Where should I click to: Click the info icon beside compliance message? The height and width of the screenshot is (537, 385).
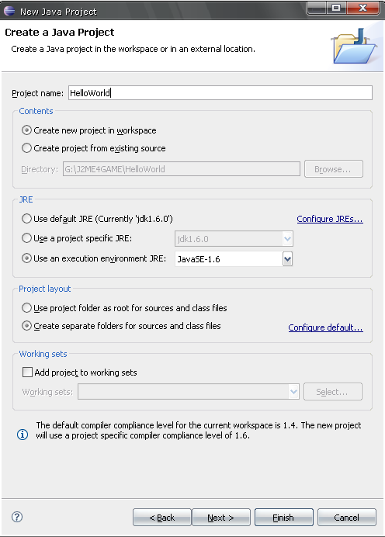(x=23, y=435)
